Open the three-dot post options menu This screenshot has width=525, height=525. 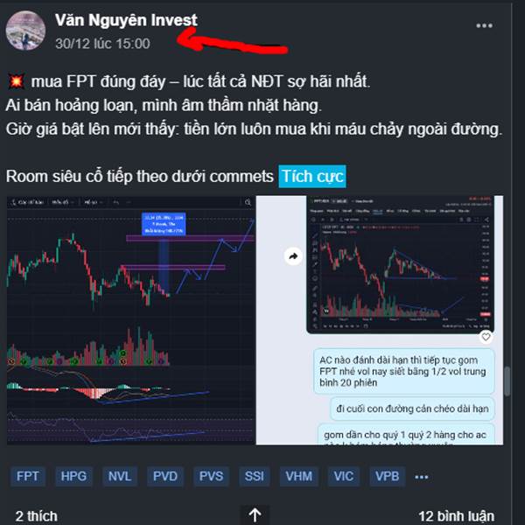click(x=484, y=25)
